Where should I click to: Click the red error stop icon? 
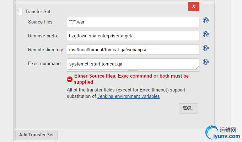click(x=70, y=79)
